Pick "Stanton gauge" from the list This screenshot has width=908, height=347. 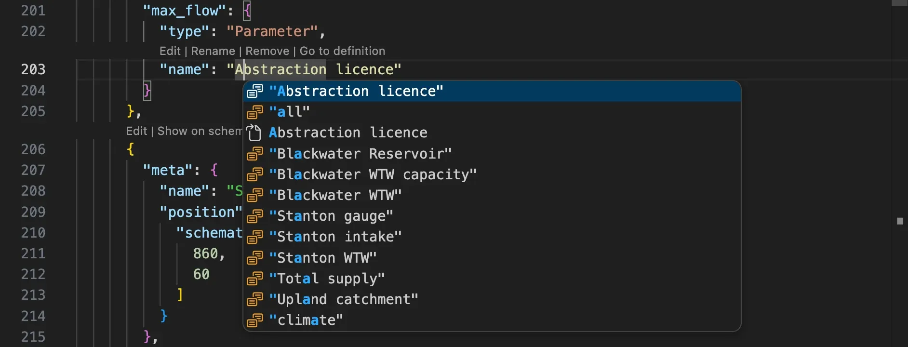[x=492, y=216]
